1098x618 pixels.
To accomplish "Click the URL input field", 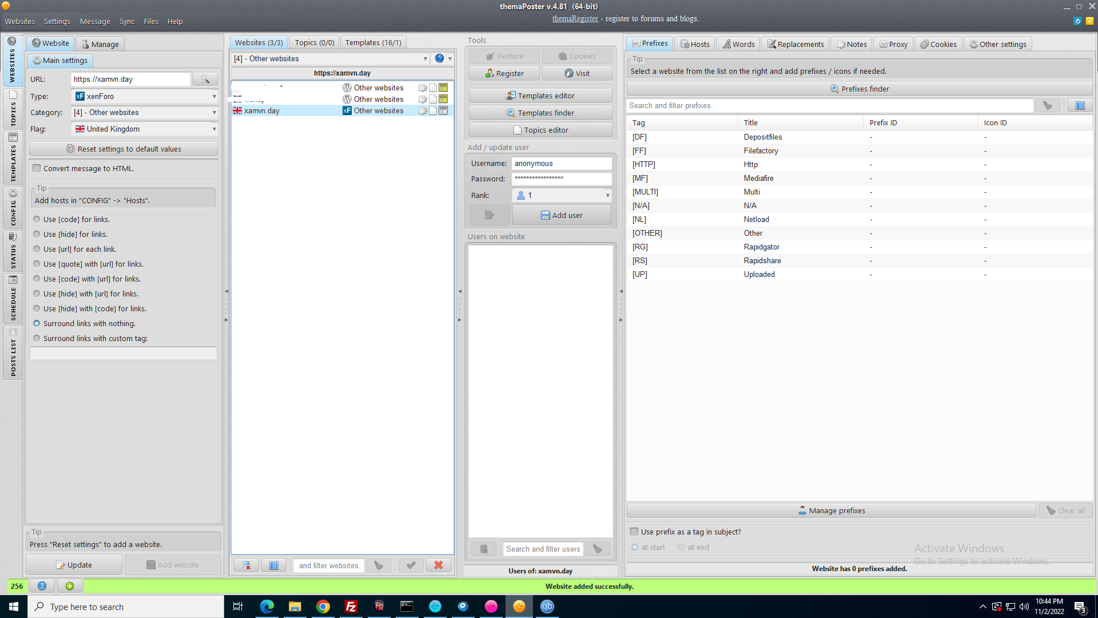I will [131, 79].
